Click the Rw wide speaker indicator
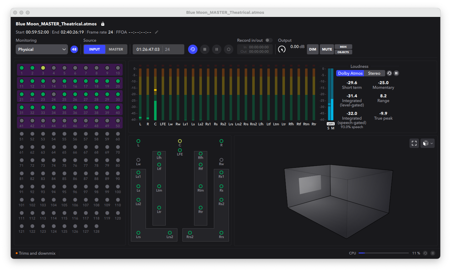This screenshot has height=272, width=451. click(x=221, y=160)
